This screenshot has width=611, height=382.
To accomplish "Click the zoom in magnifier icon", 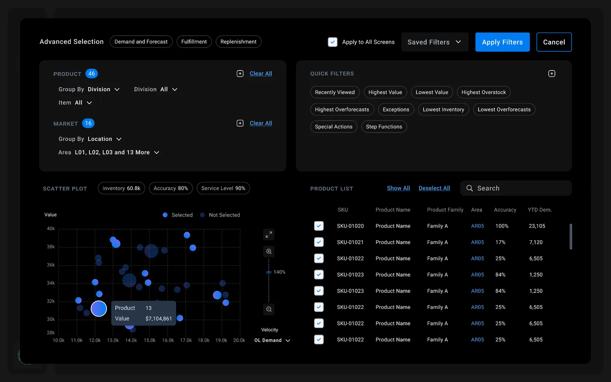I will click(269, 252).
